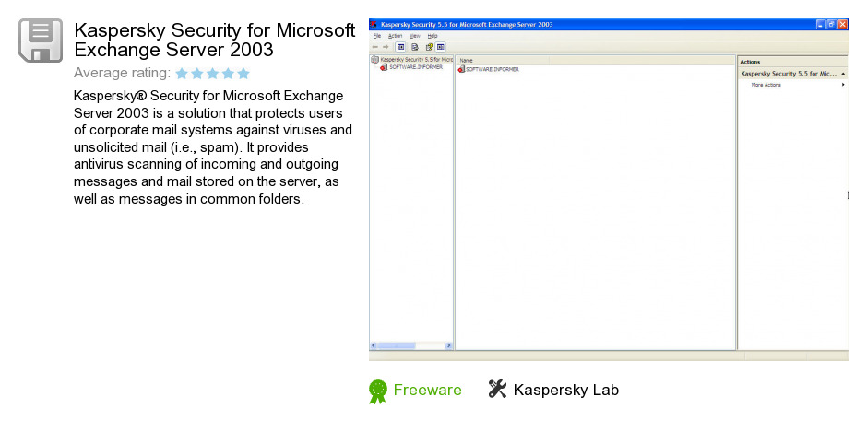Click the Actions pane header
867x432 pixels.
point(792,62)
